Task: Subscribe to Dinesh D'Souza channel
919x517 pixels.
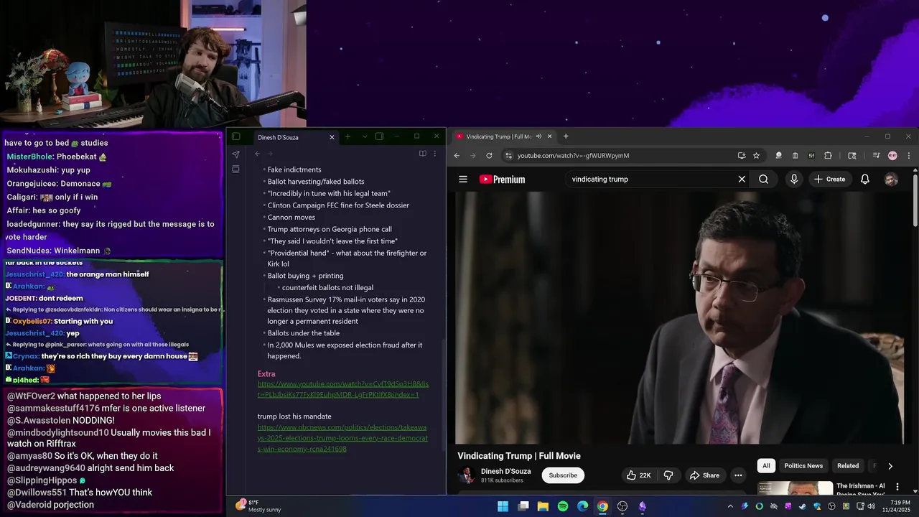Action: [563, 475]
